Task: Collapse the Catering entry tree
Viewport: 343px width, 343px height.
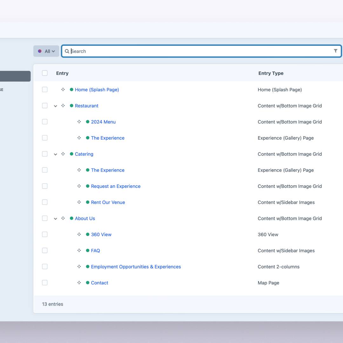Action: [x=55, y=154]
